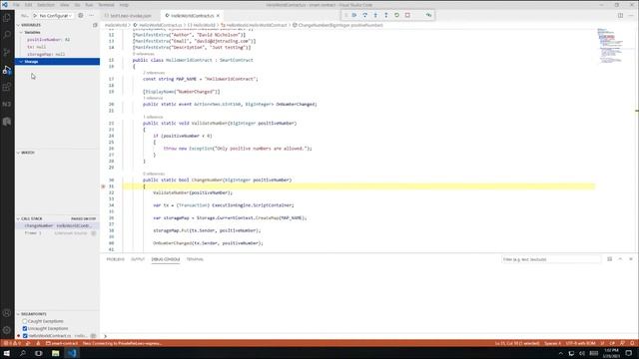Open File Explorer from the taskbar

click(56, 353)
